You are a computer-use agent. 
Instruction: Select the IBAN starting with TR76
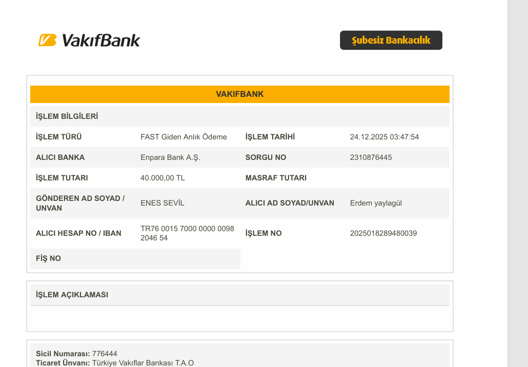[x=187, y=233]
